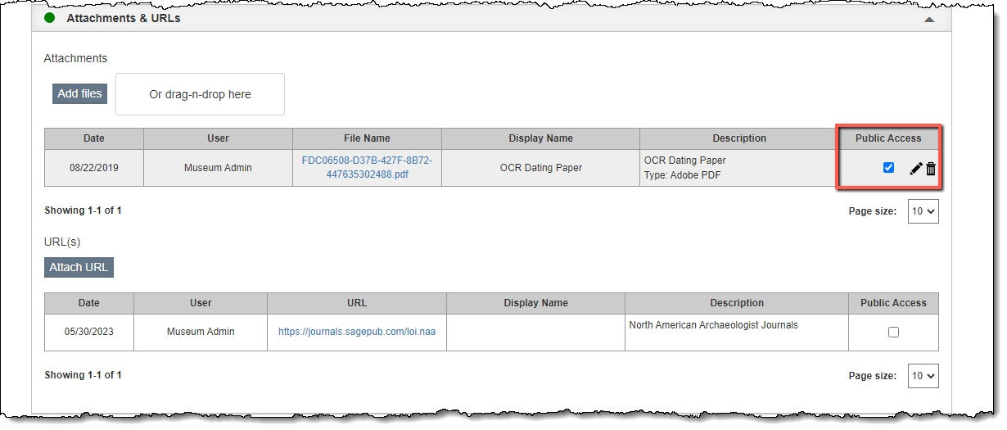Click the Display Name header in the URL table

pyautogui.click(x=535, y=303)
